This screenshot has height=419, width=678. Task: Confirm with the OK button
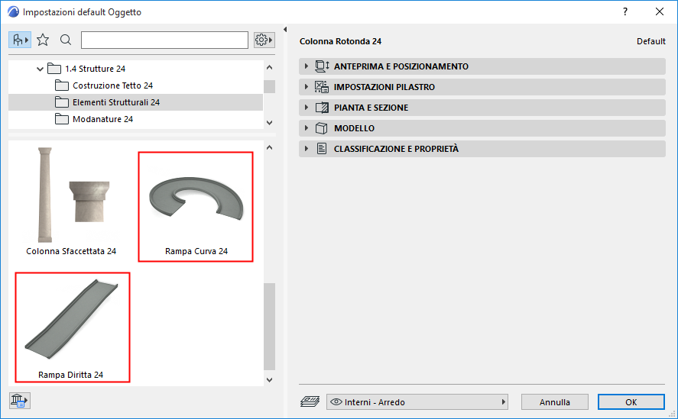point(631,402)
